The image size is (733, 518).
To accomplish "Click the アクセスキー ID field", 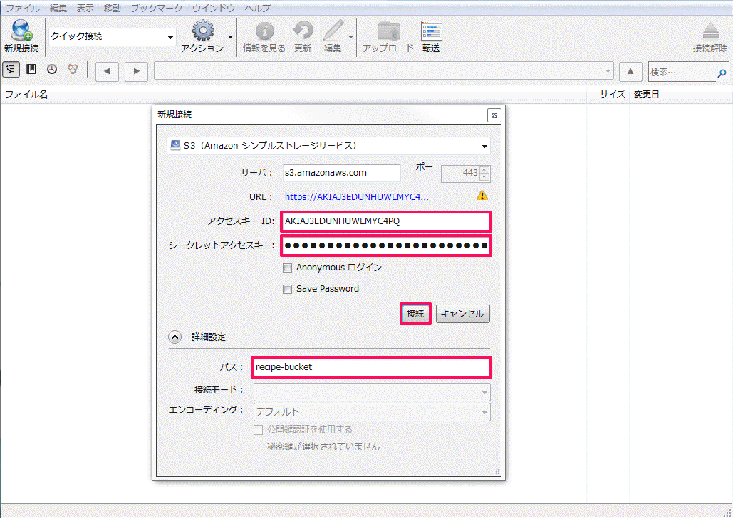I will click(386, 221).
